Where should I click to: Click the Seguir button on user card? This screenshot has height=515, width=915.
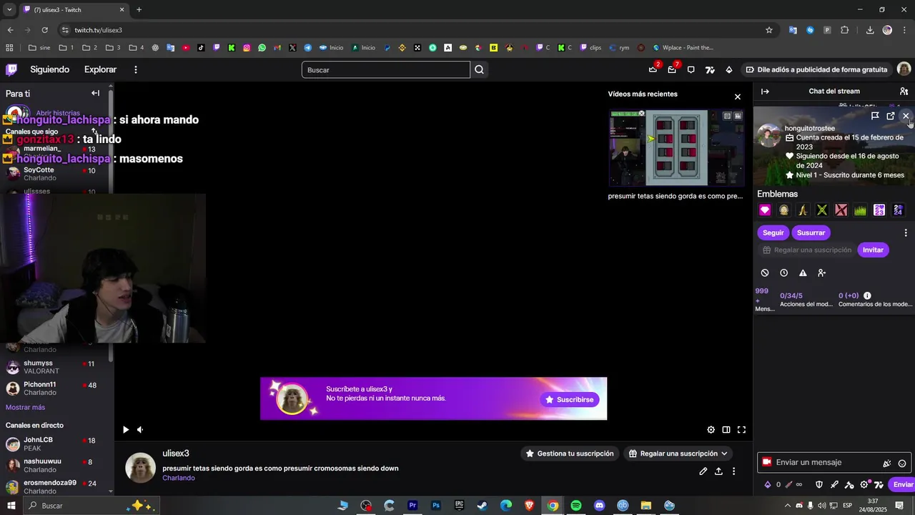tap(773, 232)
